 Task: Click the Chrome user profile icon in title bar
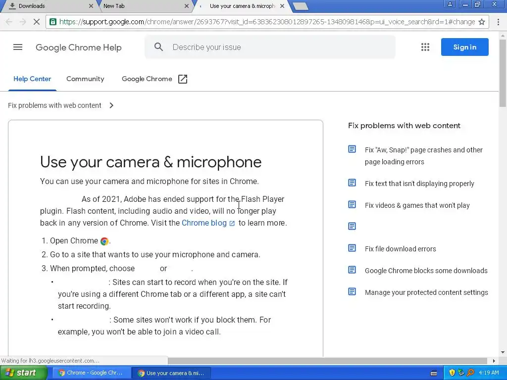click(450, 4)
